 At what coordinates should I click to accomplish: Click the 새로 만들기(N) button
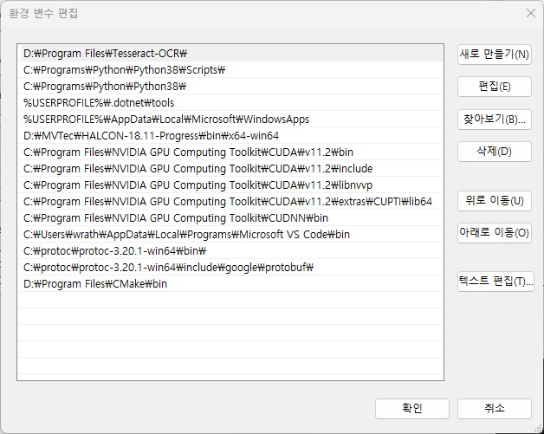coord(495,55)
